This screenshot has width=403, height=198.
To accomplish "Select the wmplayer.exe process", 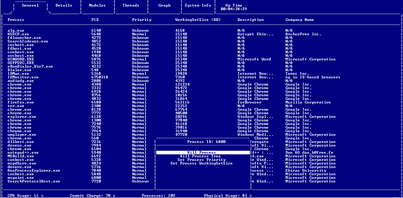I will point(22,135).
